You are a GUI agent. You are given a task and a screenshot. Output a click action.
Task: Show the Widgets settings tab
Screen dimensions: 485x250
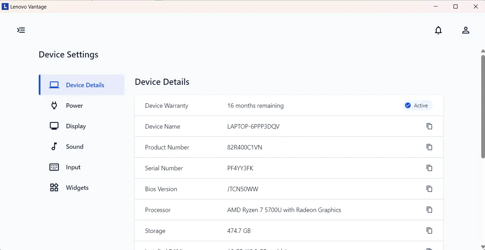click(82, 187)
